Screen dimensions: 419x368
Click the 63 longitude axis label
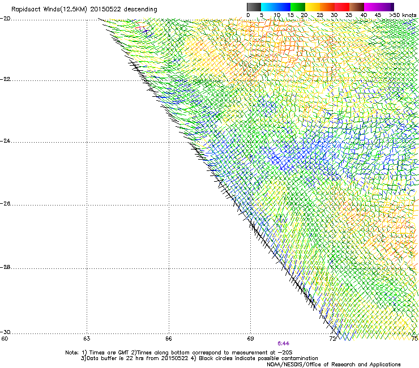pyautogui.click(x=87, y=339)
